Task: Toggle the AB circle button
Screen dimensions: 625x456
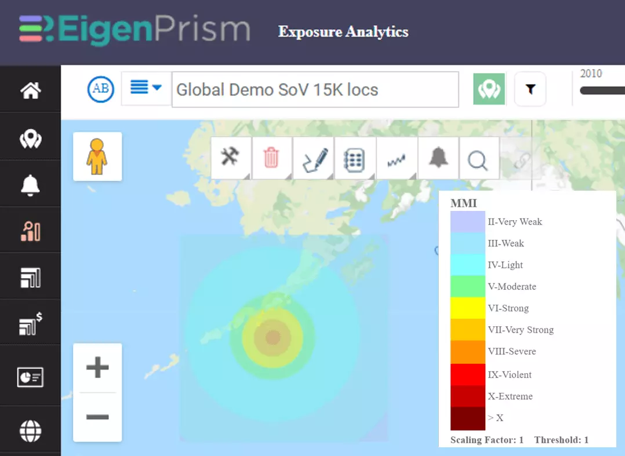Action: 100,89
